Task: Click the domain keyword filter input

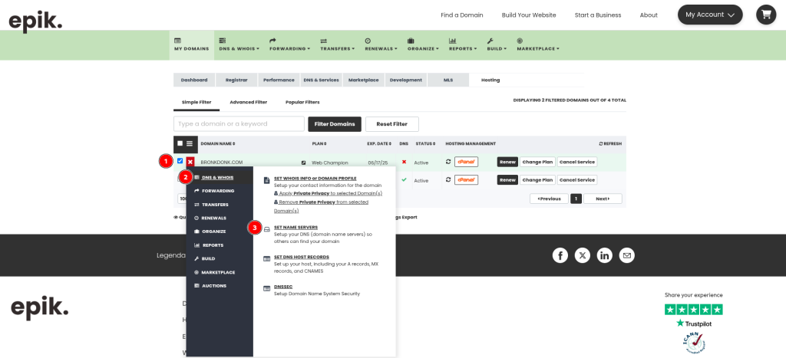Action: coord(239,123)
